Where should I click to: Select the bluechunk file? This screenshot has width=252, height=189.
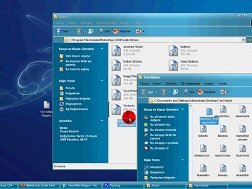click(x=243, y=150)
